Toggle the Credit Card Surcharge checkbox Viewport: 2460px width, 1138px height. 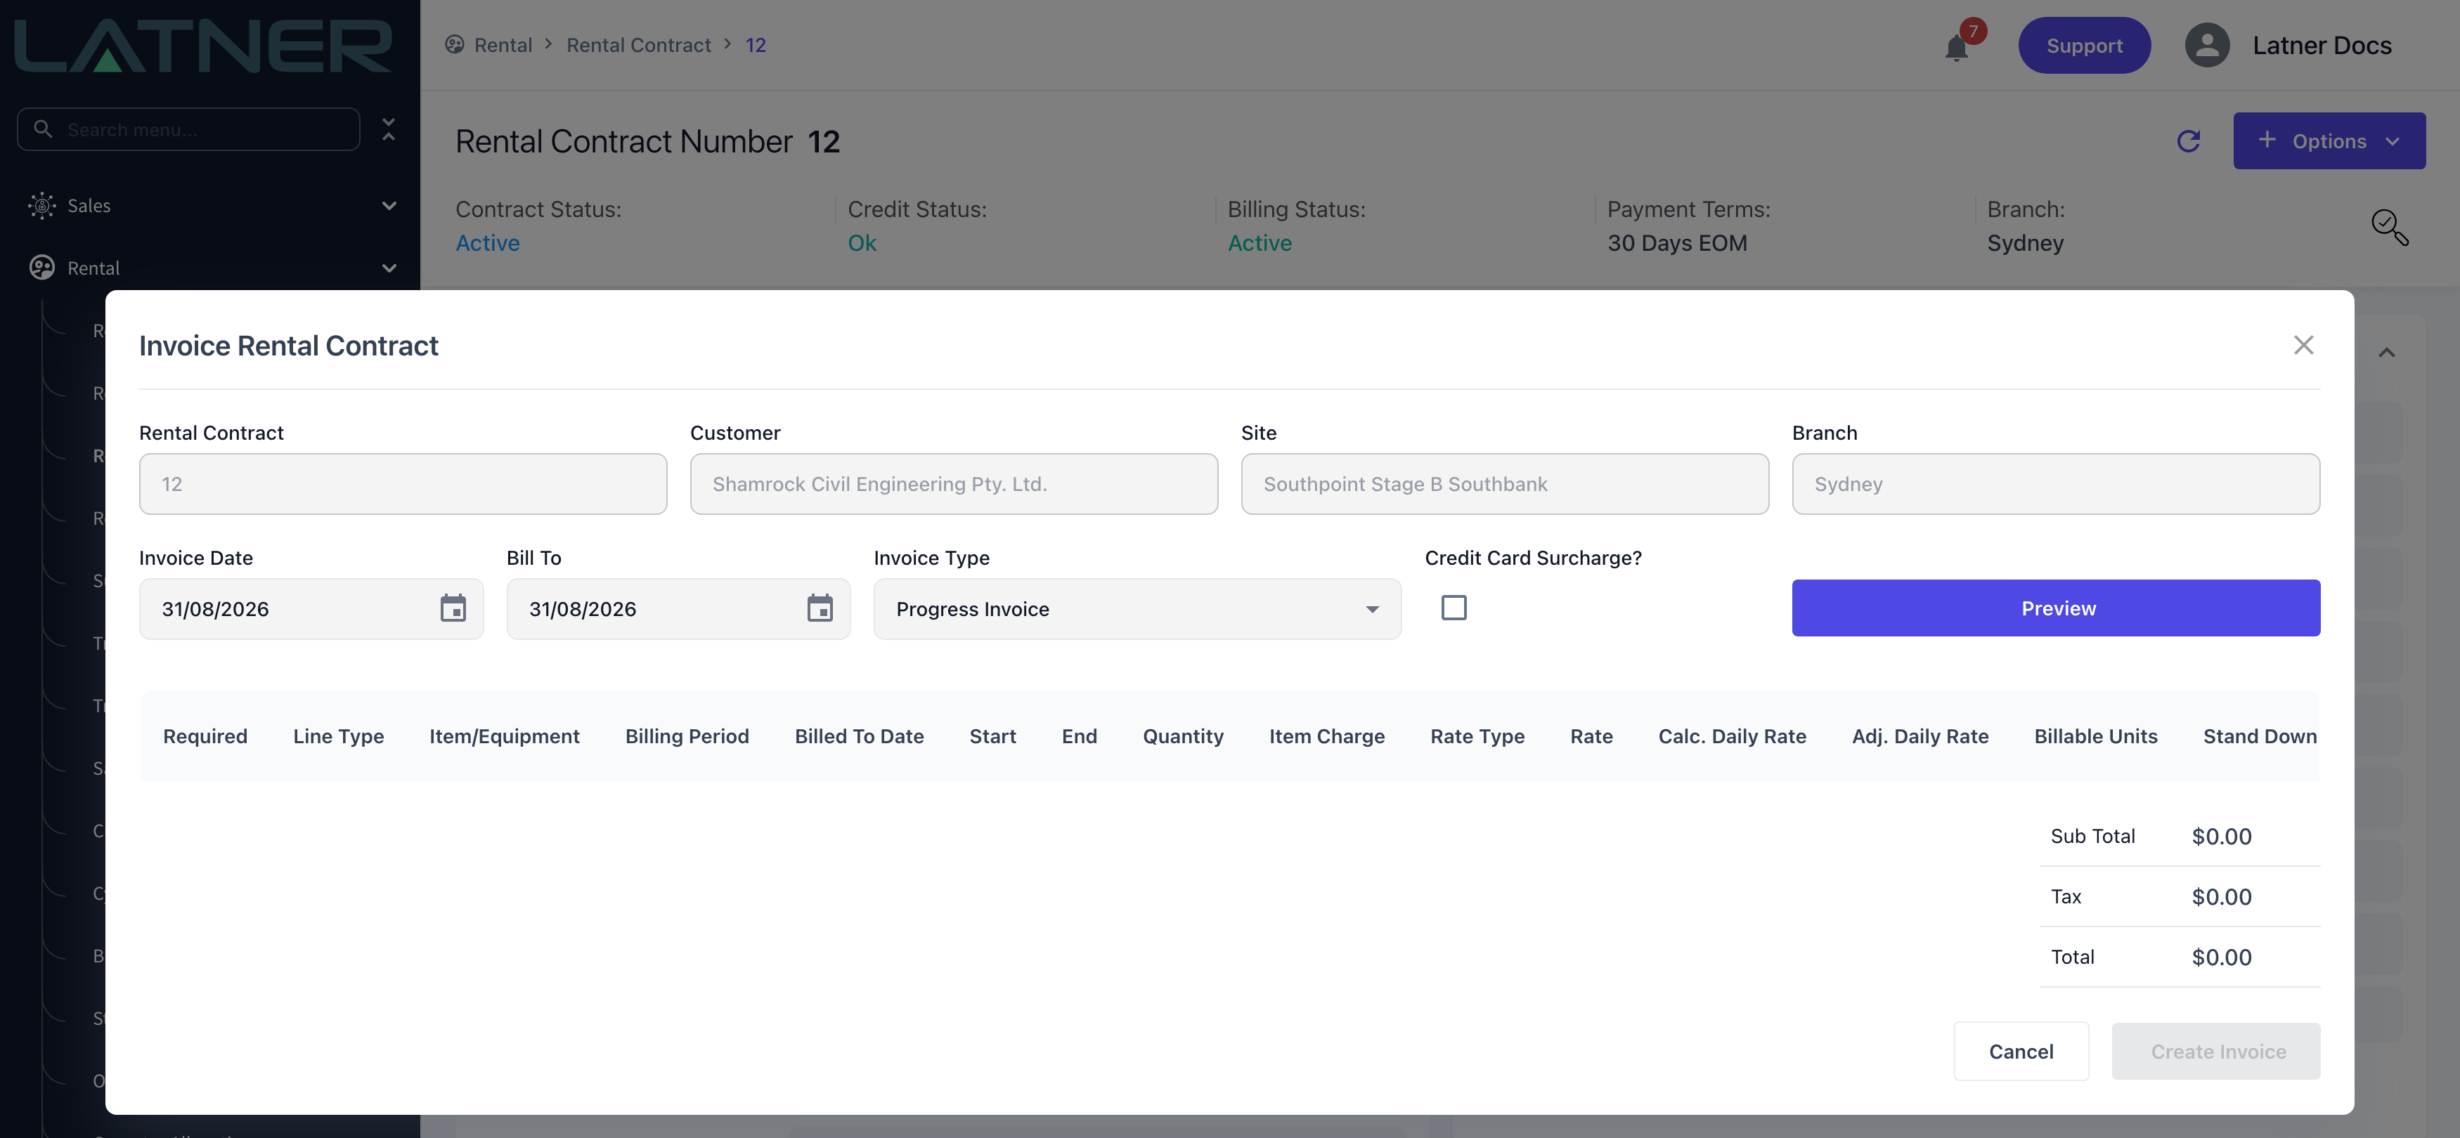[x=1454, y=607]
